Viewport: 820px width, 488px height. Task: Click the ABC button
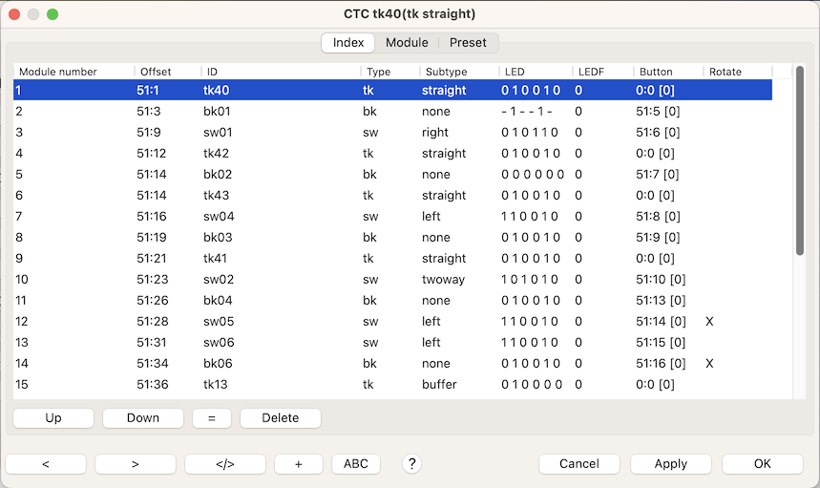click(355, 464)
